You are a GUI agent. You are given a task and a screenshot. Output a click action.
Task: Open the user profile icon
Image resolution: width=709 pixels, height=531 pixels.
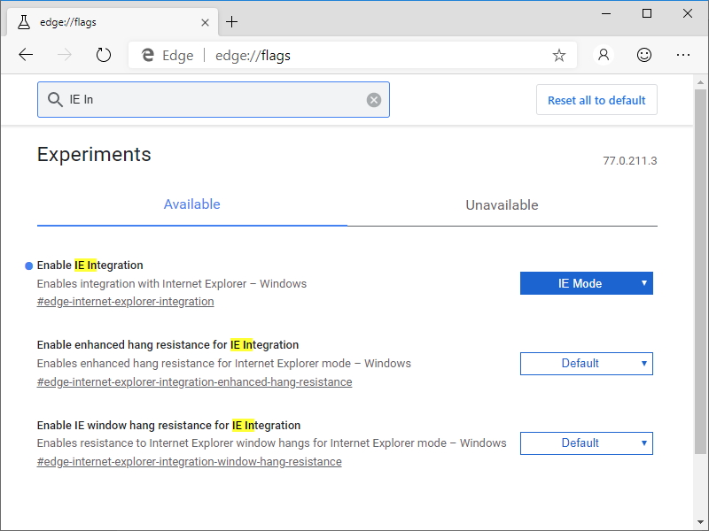click(x=603, y=54)
